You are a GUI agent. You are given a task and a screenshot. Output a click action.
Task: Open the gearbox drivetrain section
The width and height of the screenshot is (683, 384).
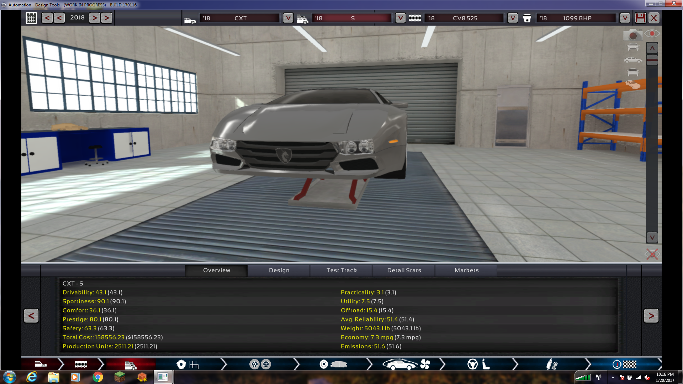[187, 364]
